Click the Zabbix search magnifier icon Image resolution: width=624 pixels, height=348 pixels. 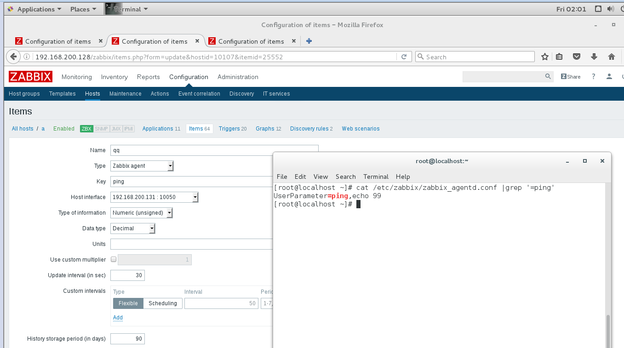coord(548,77)
